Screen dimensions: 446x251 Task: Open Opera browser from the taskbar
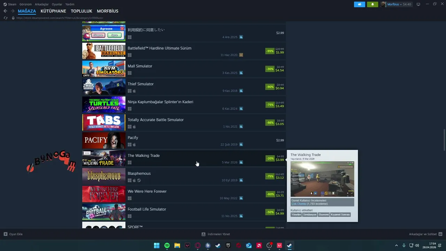pos(198,245)
